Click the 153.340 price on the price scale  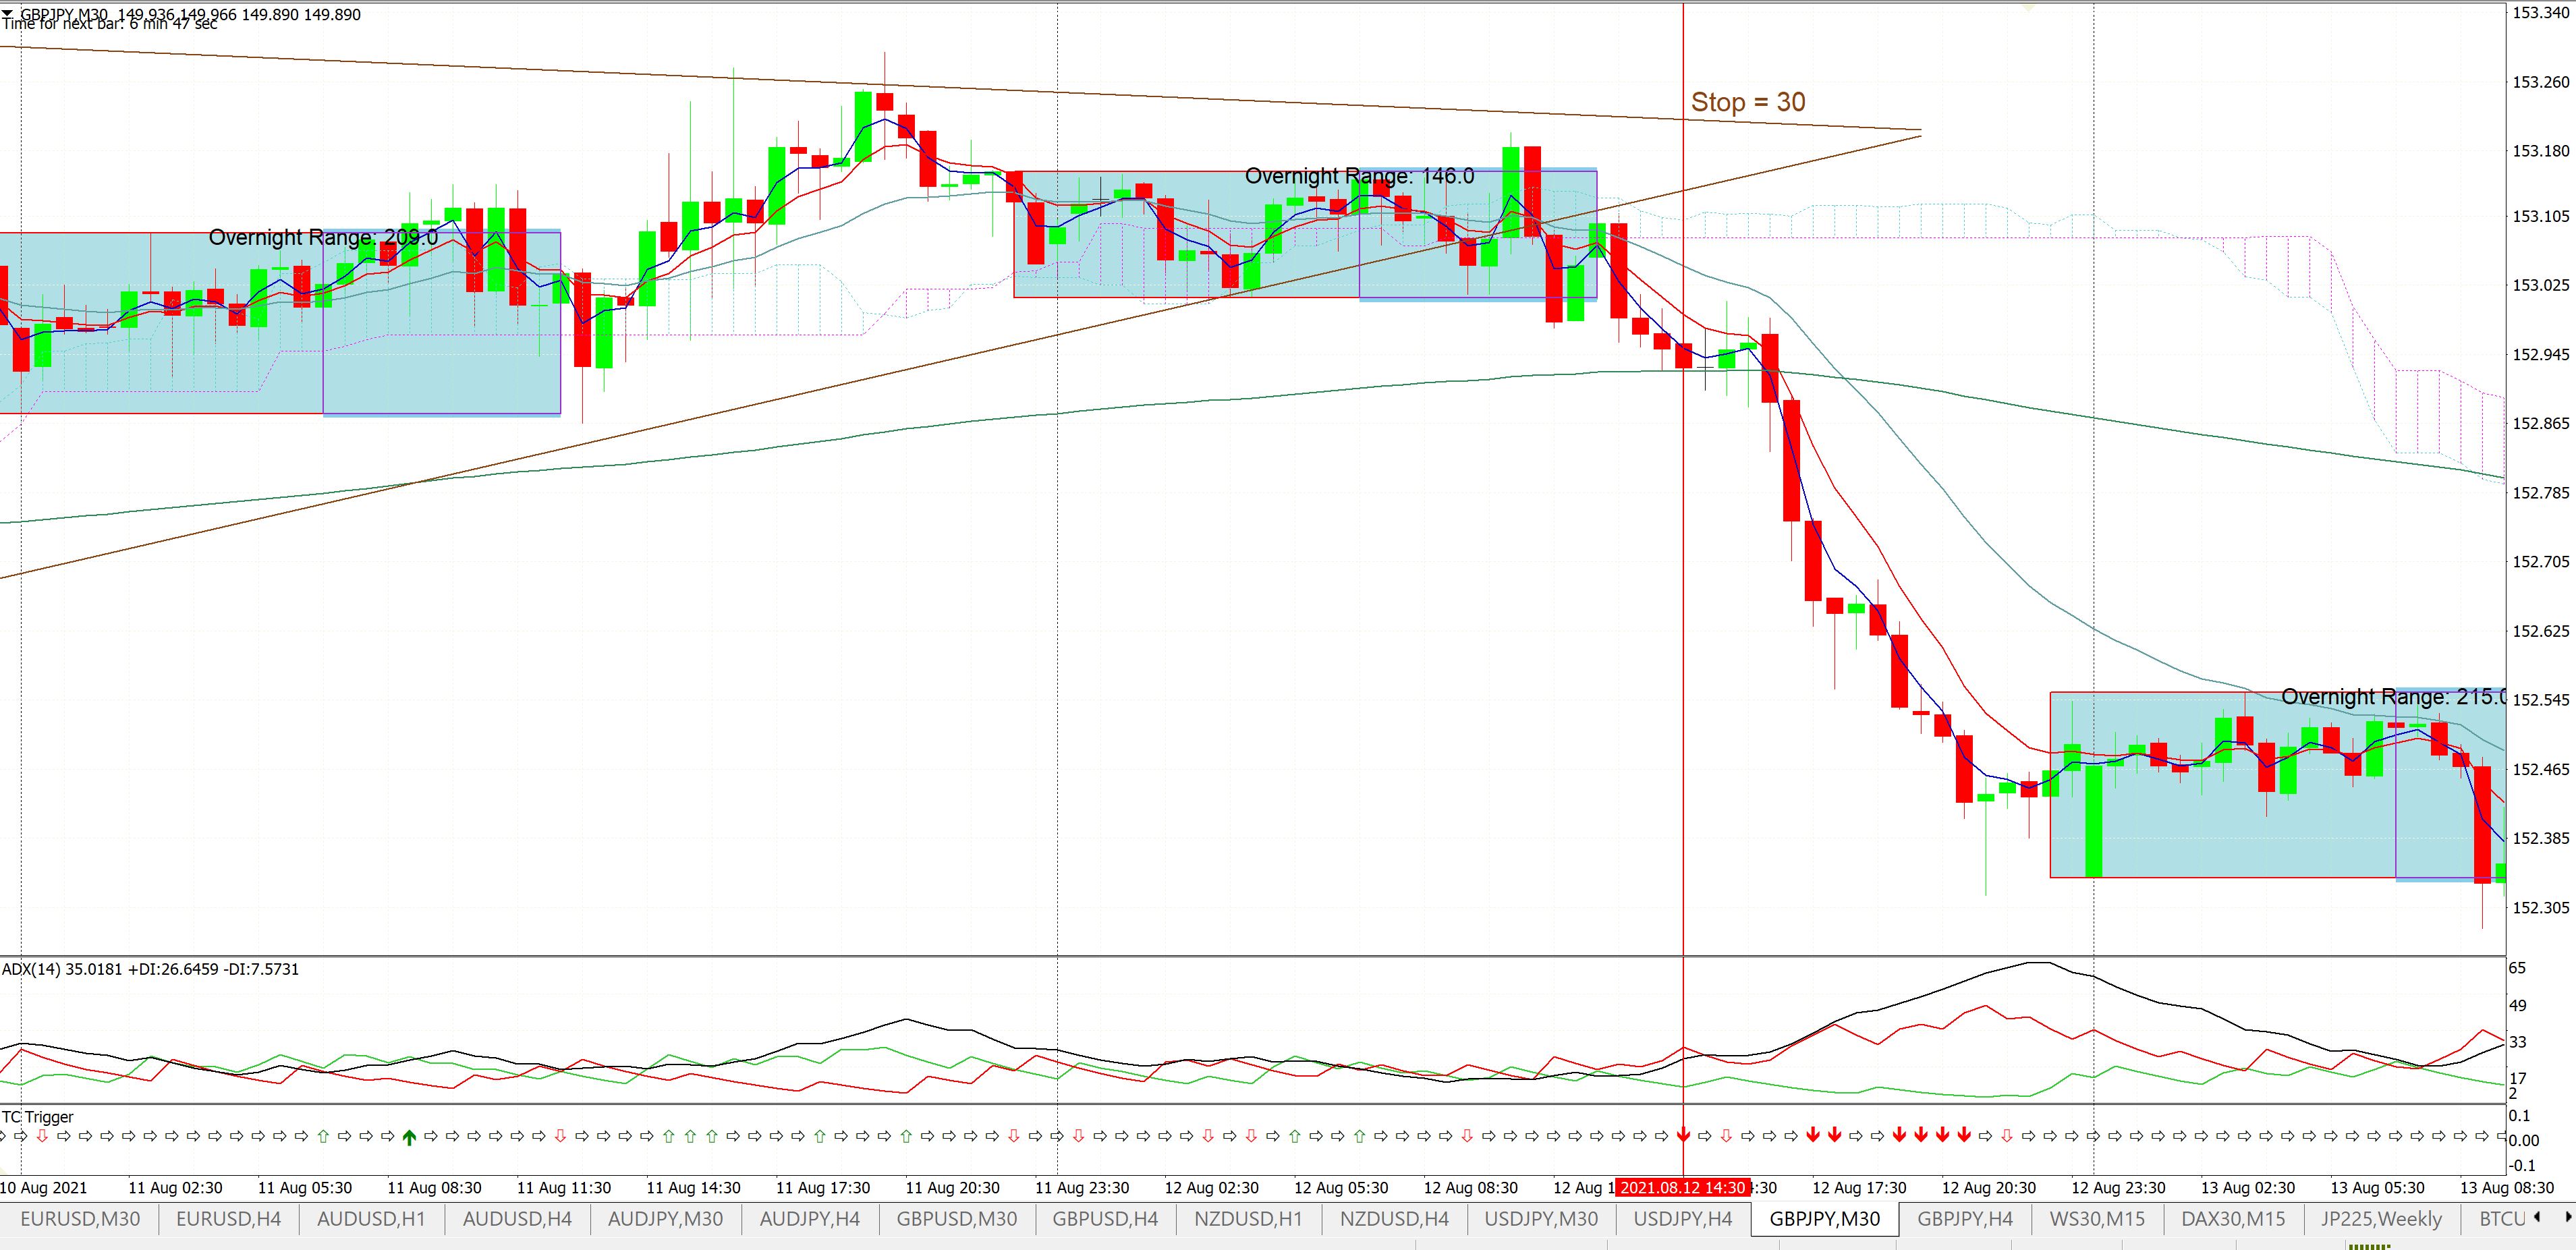2541,13
